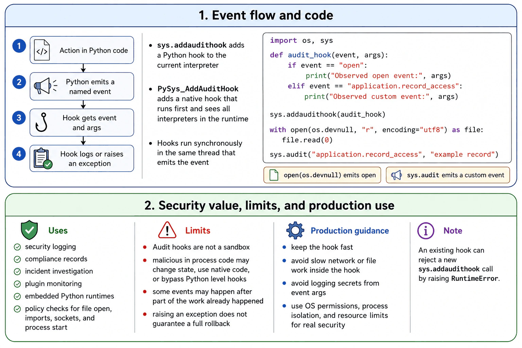Click the 'plugin monitoring' item
This screenshot has height=348, width=522.
53,284
